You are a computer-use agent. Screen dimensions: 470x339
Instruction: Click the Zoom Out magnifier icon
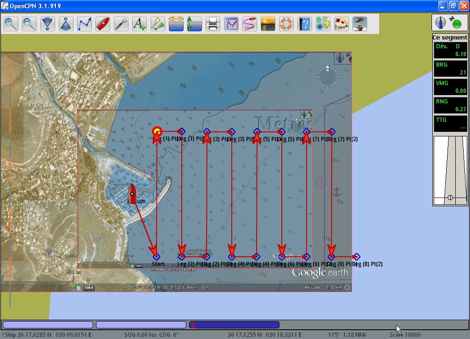click(29, 23)
